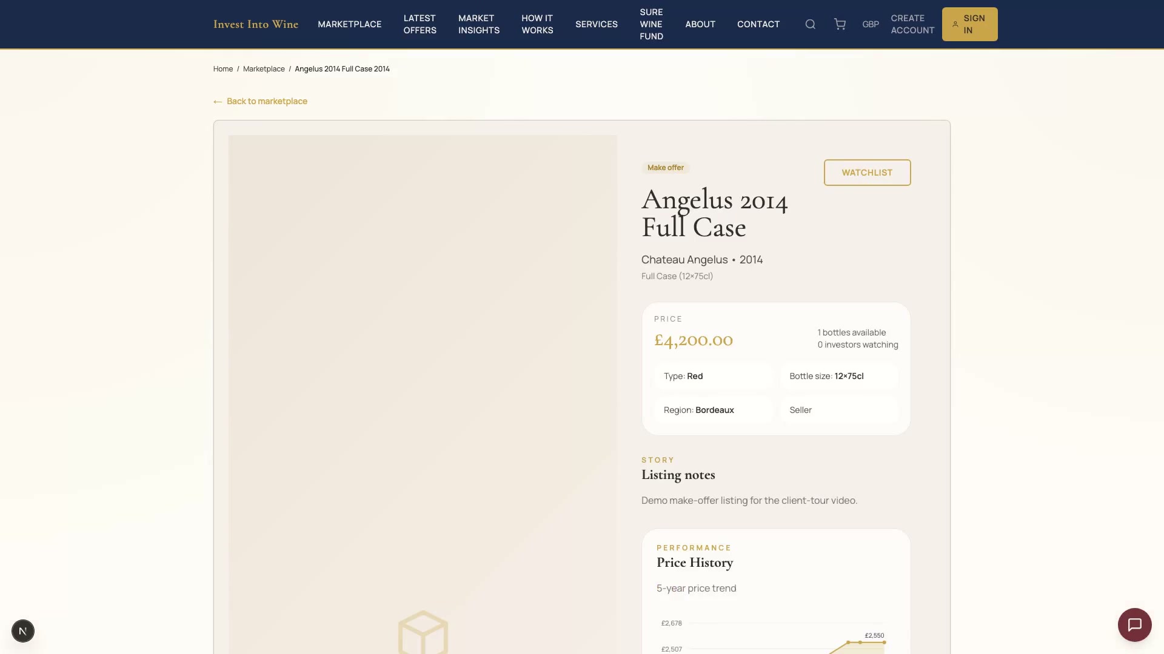Click the Listing notes heading

coord(678,475)
